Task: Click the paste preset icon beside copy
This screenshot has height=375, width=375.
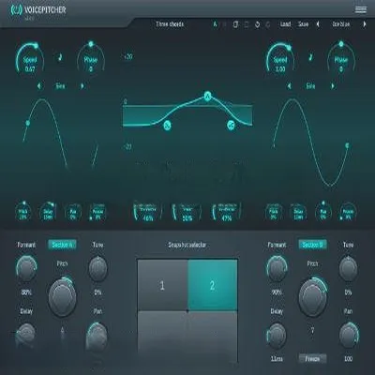Action: coord(247,24)
